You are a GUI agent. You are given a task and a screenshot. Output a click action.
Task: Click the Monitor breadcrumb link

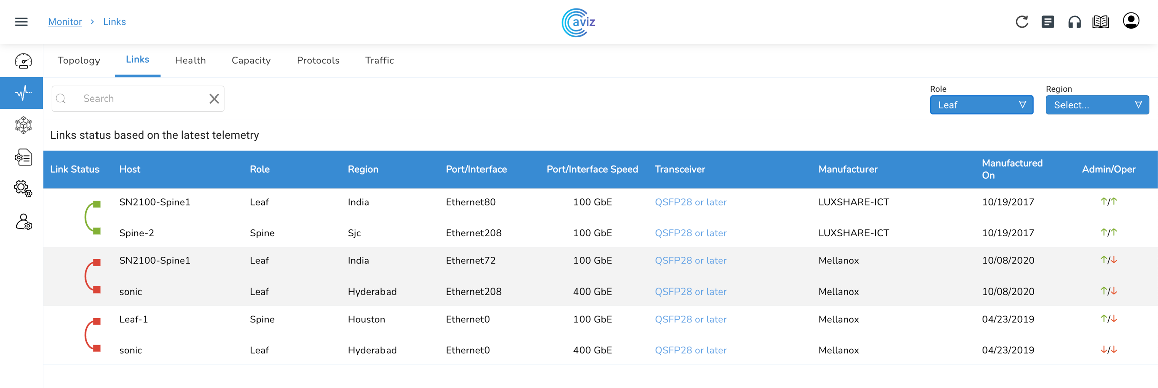click(65, 22)
